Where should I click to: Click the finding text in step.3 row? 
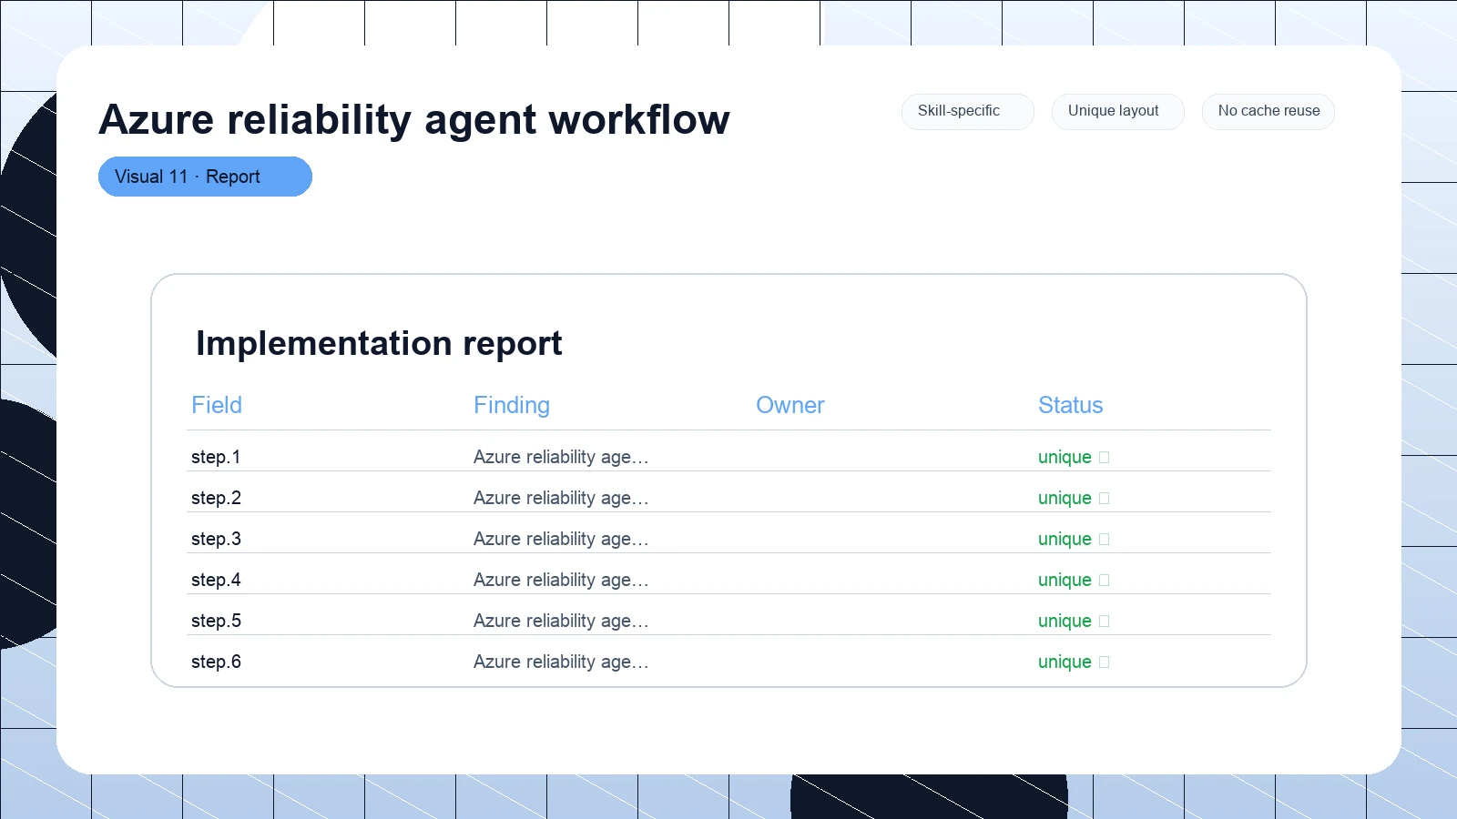point(561,539)
